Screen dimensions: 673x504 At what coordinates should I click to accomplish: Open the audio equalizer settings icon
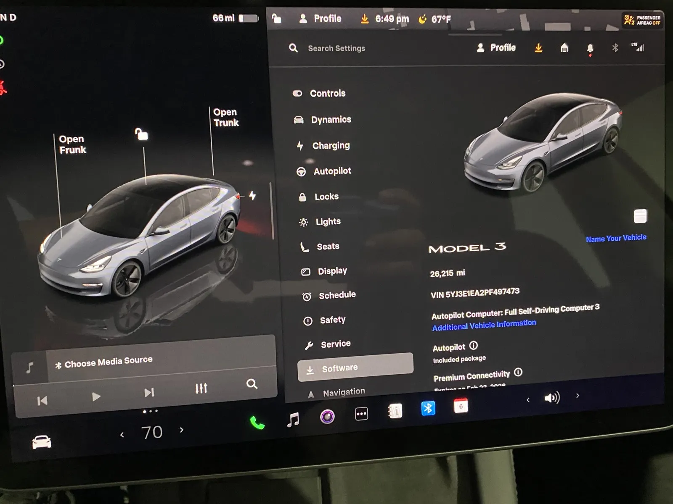[201, 388]
